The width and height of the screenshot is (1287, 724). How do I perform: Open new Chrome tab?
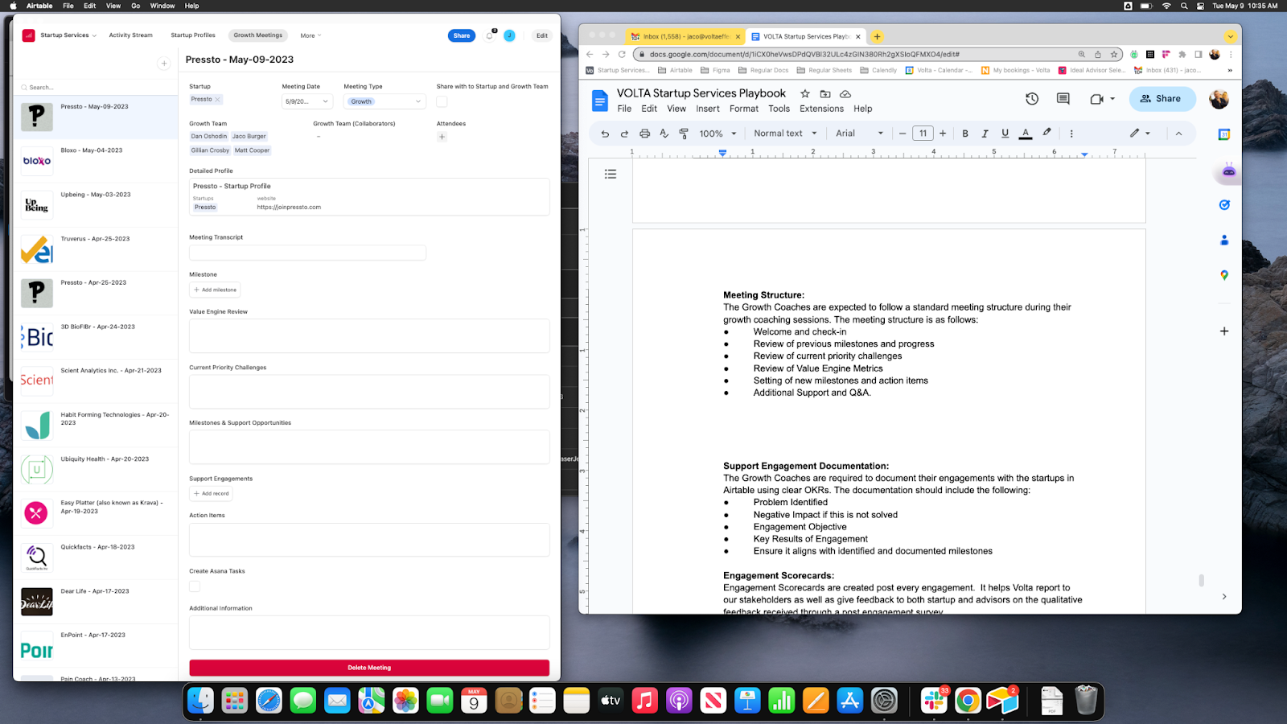tap(877, 36)
